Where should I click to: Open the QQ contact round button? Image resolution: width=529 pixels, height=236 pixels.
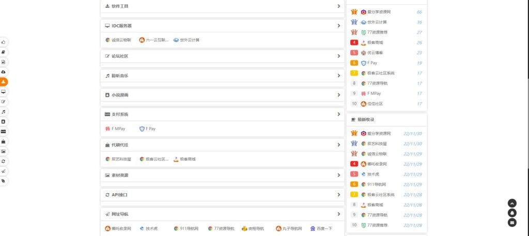[x=512, y=213]
